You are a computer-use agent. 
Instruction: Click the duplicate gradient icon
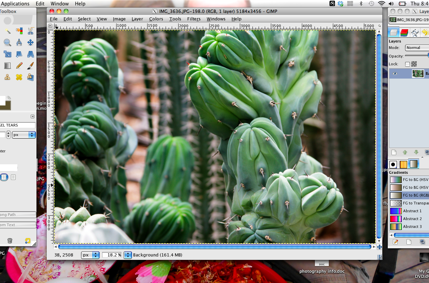click(x=423, y=242)
